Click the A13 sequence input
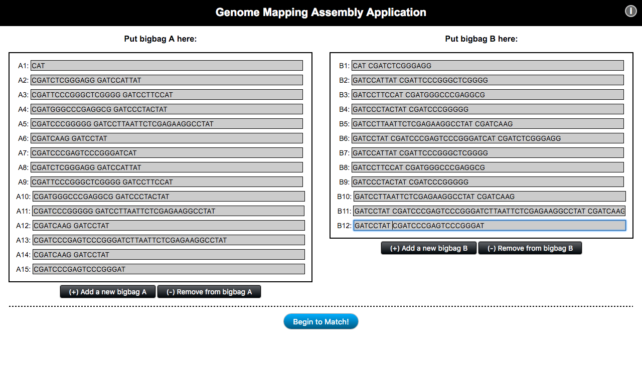This screenshot has width=642, height=365. [x=169, y=240]
